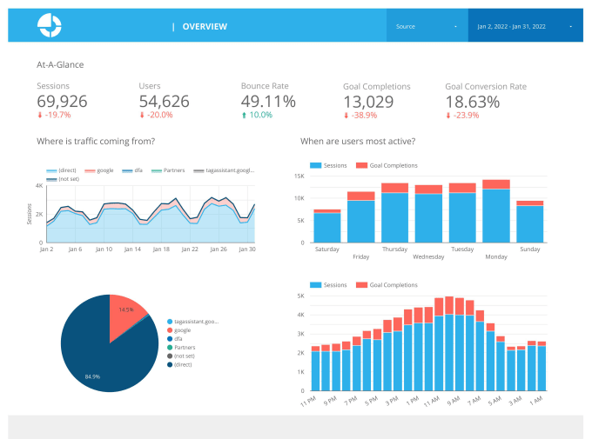The width and height of the screenshot is (592, 439).
Task: Click the google dot in pie legend
Action: [170, 330]
